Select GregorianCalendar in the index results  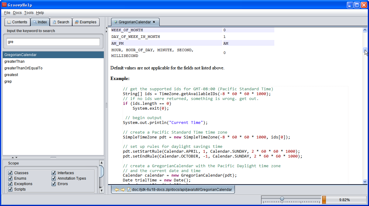tap(53, 55)
